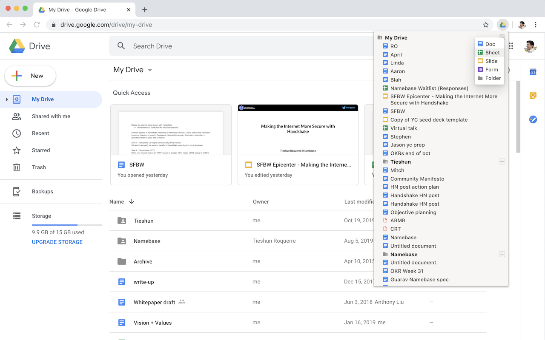
Task: Open Trash from the sidebar
Action: (39, 167)
